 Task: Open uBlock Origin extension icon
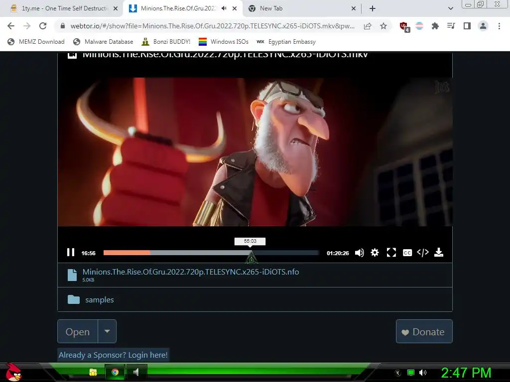404,26
